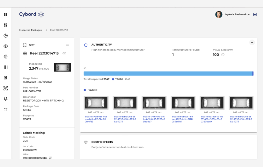Click the part number IHP-0699-8717
This screenshot has height=167, width=263.
click(x=32, y=91)
